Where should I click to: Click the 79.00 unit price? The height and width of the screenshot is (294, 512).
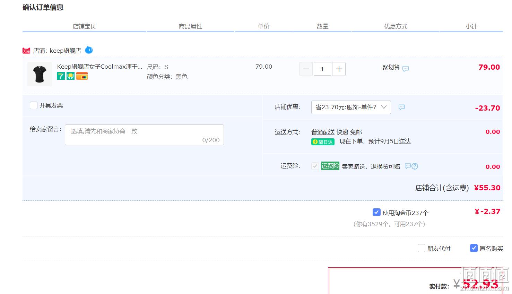(x=264, y=67)
